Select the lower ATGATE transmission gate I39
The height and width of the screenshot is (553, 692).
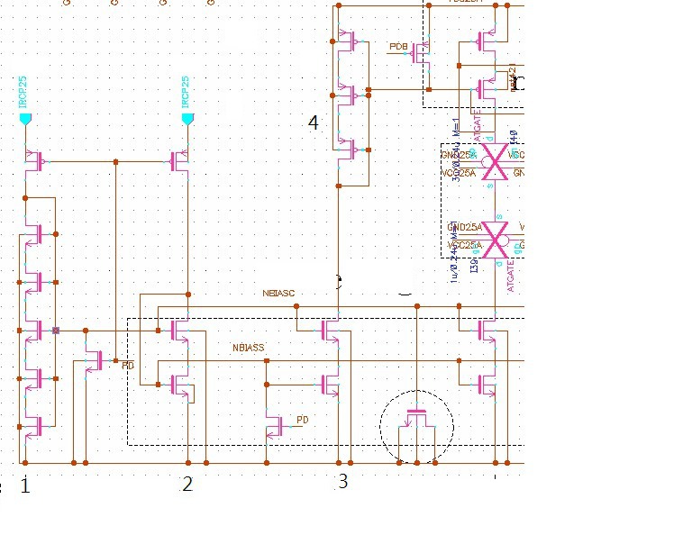496,240
